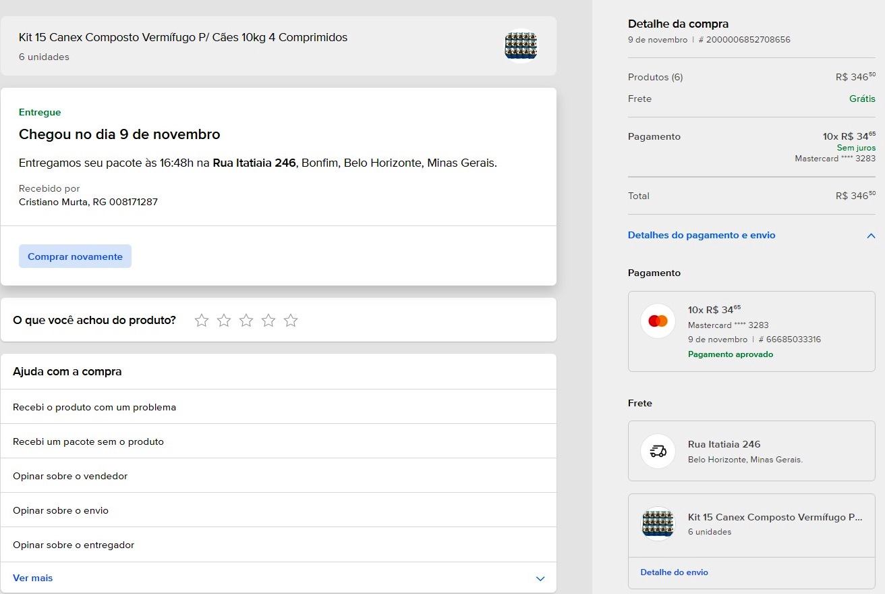Click the purchase number 2000006852708656
The image size is (885, 594).
745,40
